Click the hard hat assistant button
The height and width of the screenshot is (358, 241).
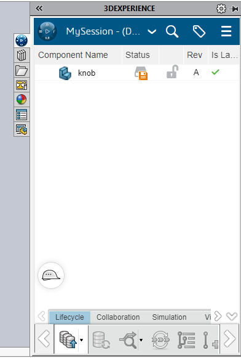pyautogui.click(x=51, y=275)
